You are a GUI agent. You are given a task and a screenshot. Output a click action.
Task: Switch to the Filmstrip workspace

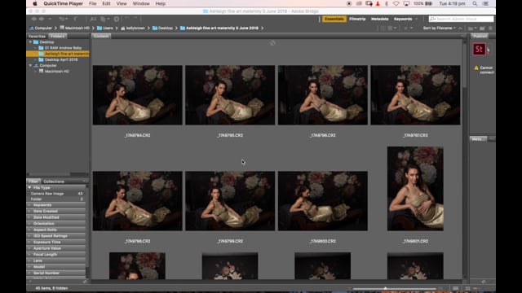pos(357,19)
